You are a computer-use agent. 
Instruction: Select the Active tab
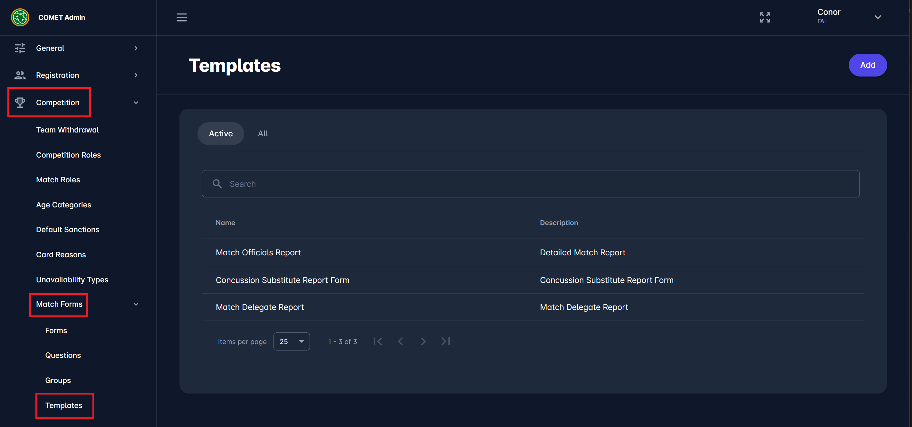point(221,134)
